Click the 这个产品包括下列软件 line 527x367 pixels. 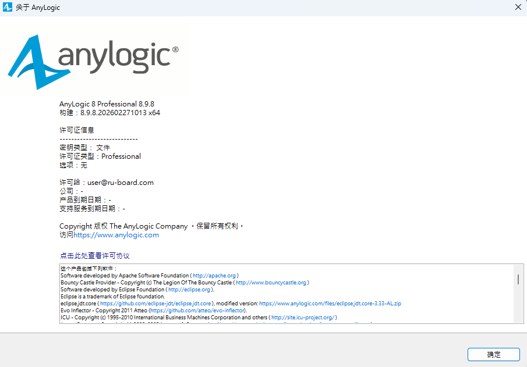pos(89,269)
